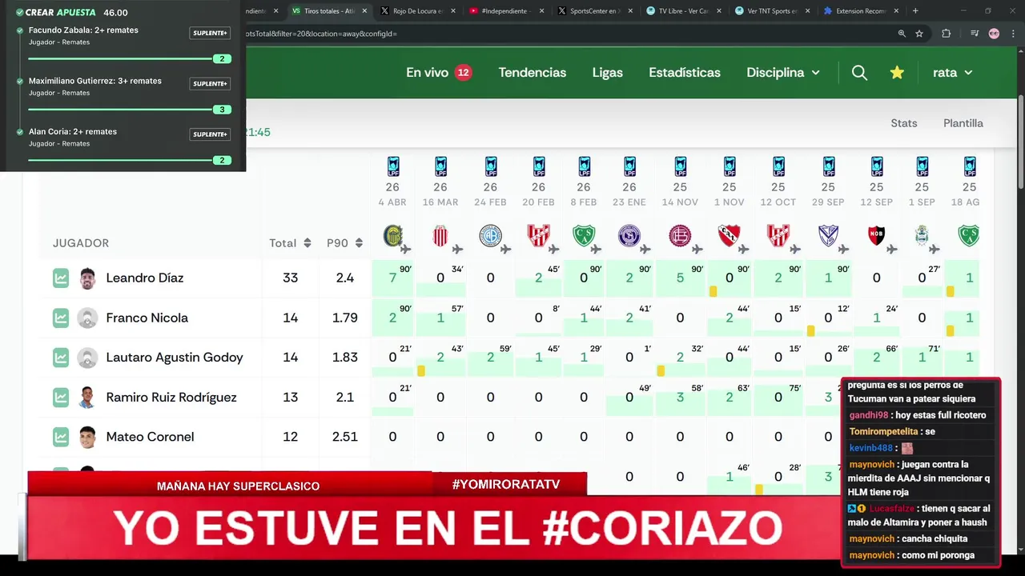Open the Ligas menu item

(608, 73)
